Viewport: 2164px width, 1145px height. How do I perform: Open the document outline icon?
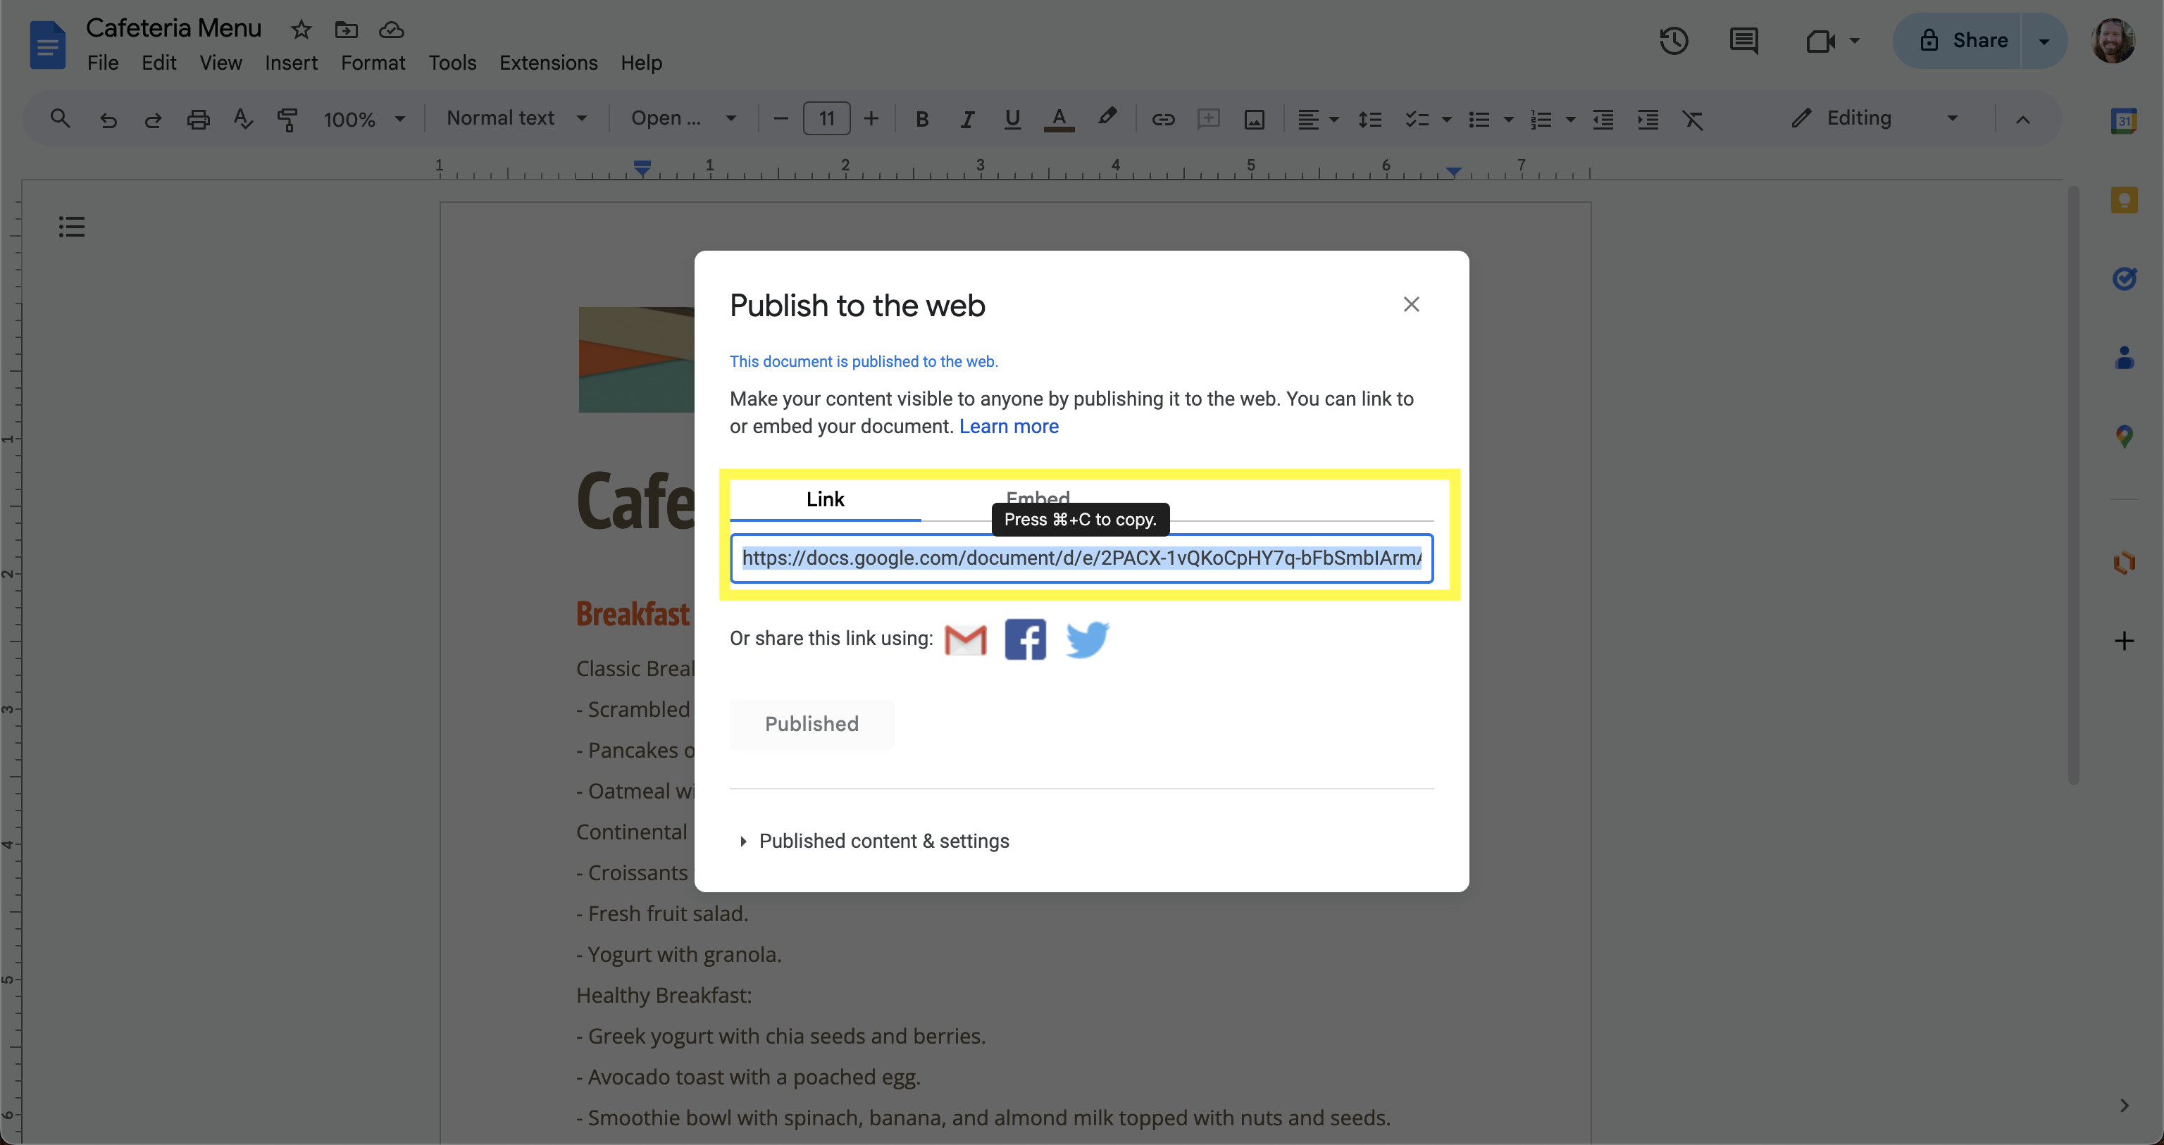71,226
